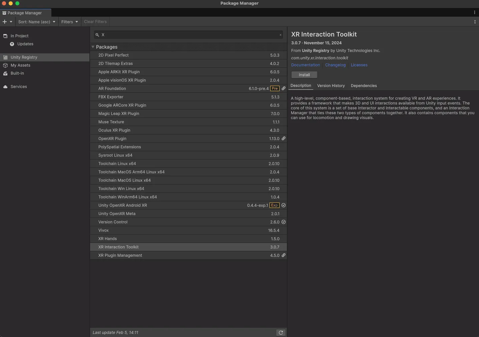Open the Changelog link
The image size is (479, 337).
point(335,65)
